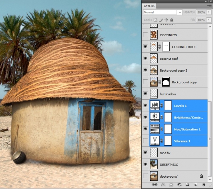Click the Levels 1 white mask thumbnail
Viewport: 213px width, 189px height.
168,105
